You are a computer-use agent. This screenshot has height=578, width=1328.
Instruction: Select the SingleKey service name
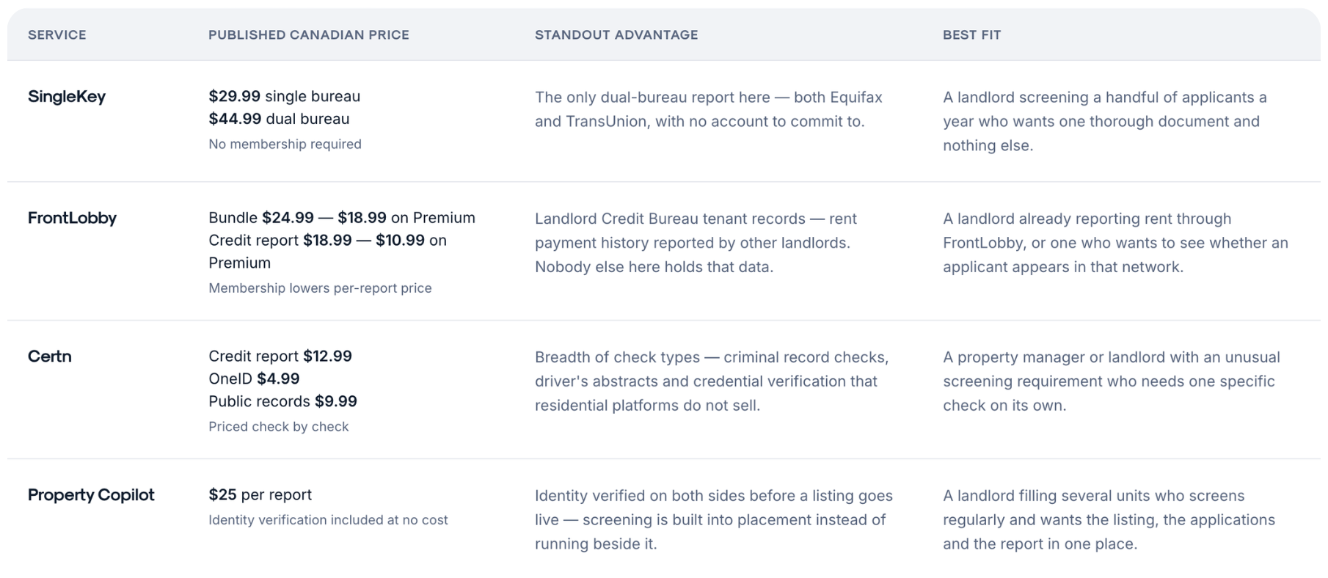(67, 97)
